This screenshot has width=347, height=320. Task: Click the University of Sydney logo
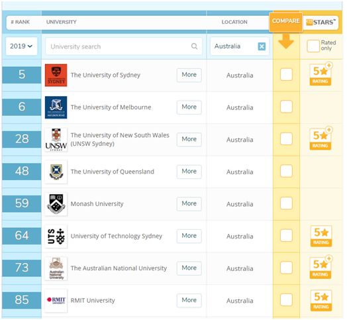point(56,75)
